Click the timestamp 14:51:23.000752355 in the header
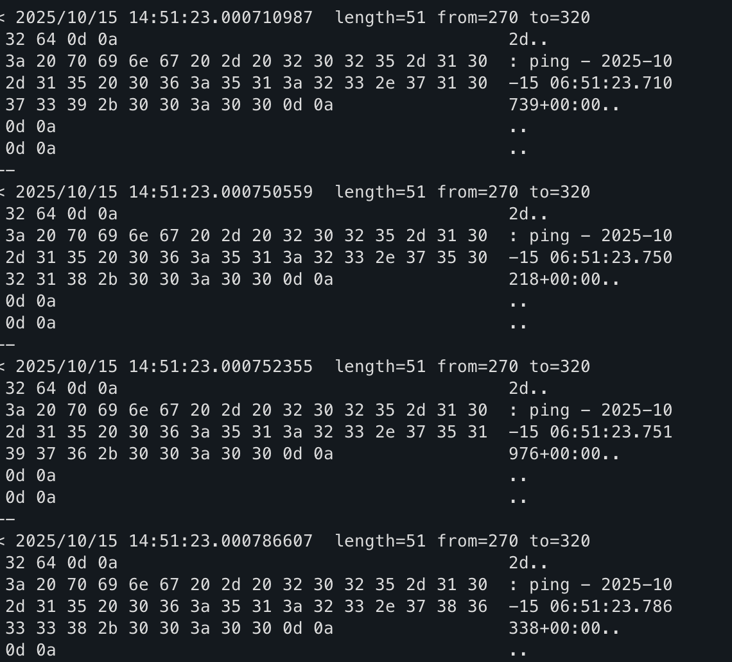Image resolution: width=732 pixels, height=662 pixels. coord(220,366)
